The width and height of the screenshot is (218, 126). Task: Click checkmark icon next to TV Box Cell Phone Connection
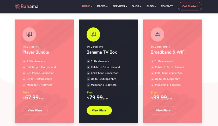point(88,73)
